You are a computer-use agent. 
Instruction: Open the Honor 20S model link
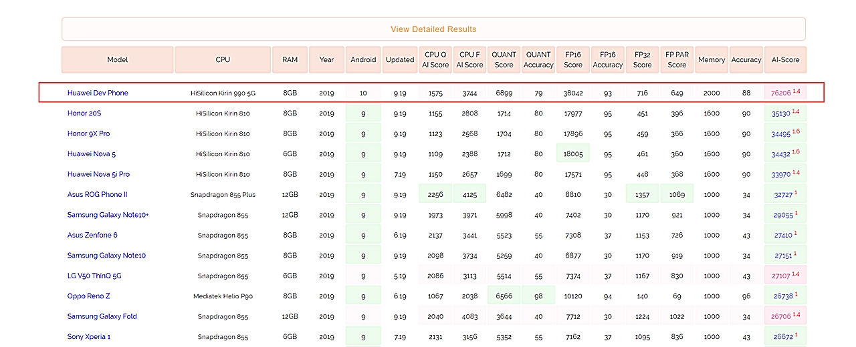[x=84, y=113]
